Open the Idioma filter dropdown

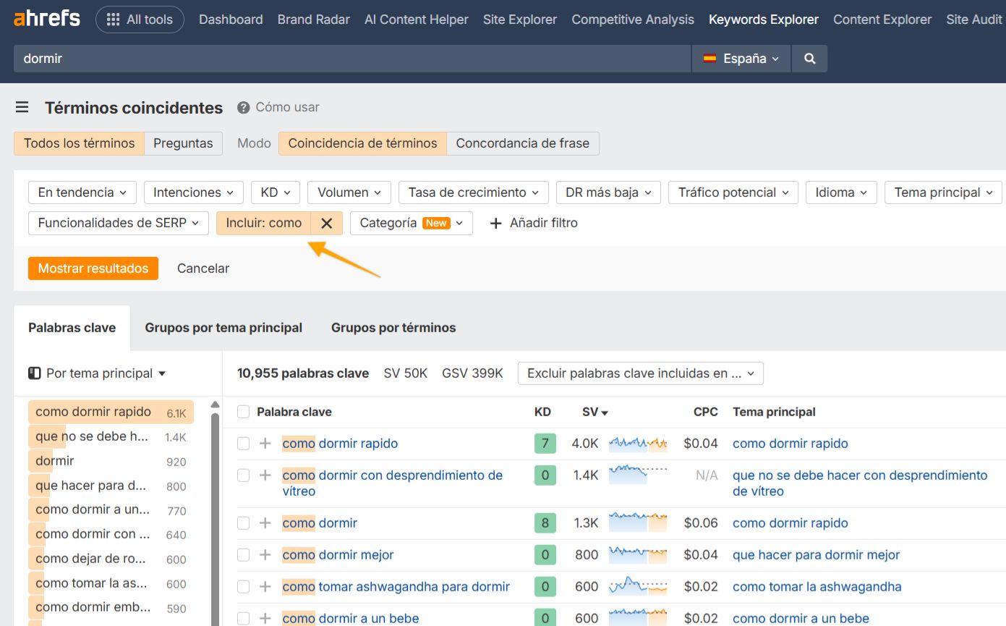click(x=840, y=192)
